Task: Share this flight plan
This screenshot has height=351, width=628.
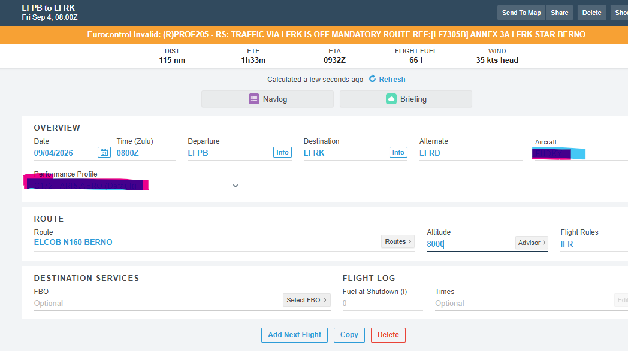Action: pyautogui.click(x=560, y=13)
